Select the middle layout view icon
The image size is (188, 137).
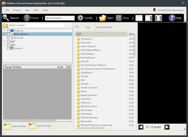point(149,18)
